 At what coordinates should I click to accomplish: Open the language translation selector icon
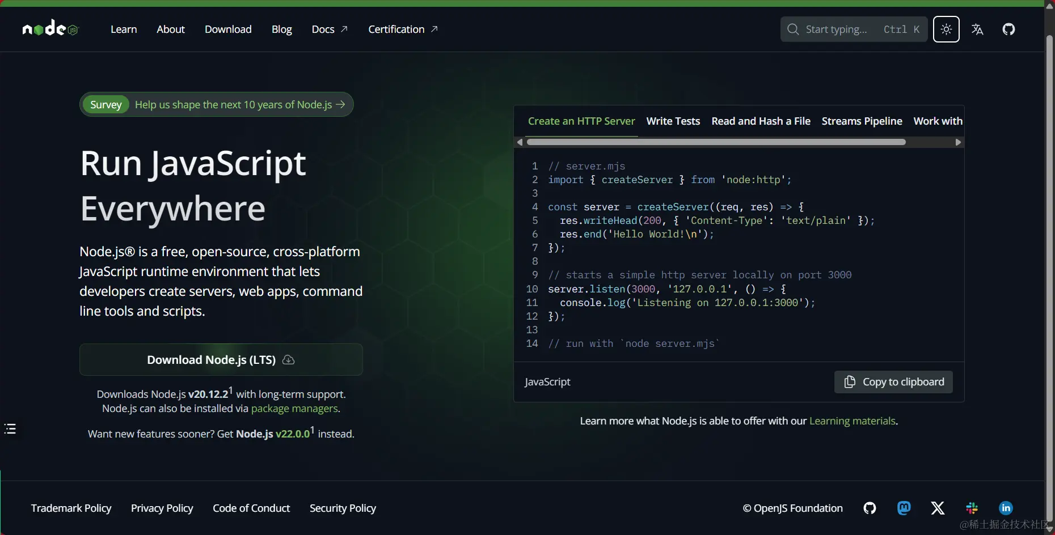(x=977, y=29)
